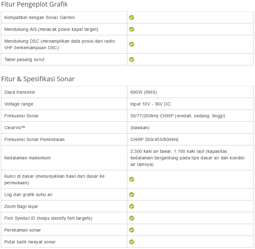
Task: Click checkmark icon for Zoom Bagi-layar
Action: (x=132, y=206)
